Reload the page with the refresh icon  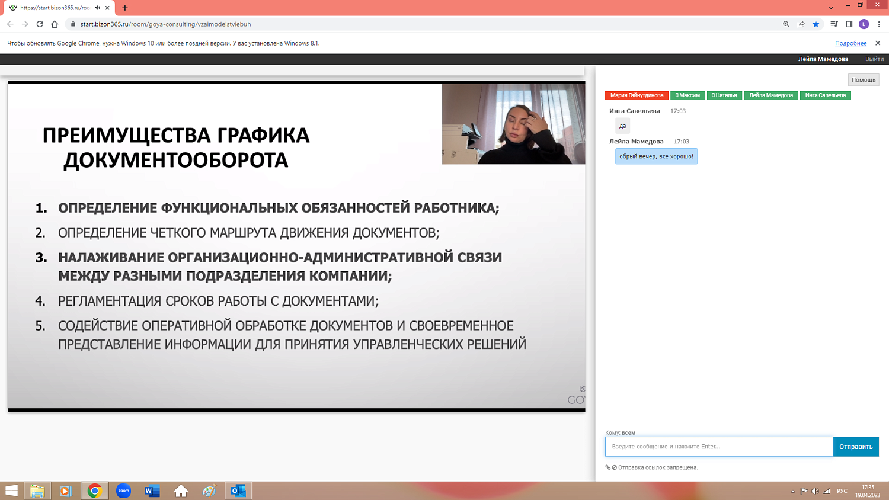click(39, 25)
